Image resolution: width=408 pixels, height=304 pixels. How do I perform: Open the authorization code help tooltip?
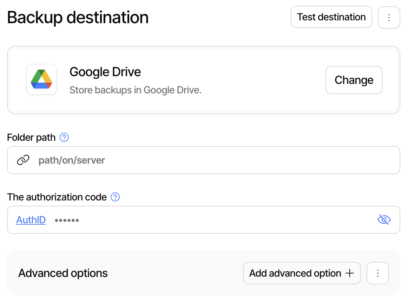pyautogui.click(x=115, y=197)
